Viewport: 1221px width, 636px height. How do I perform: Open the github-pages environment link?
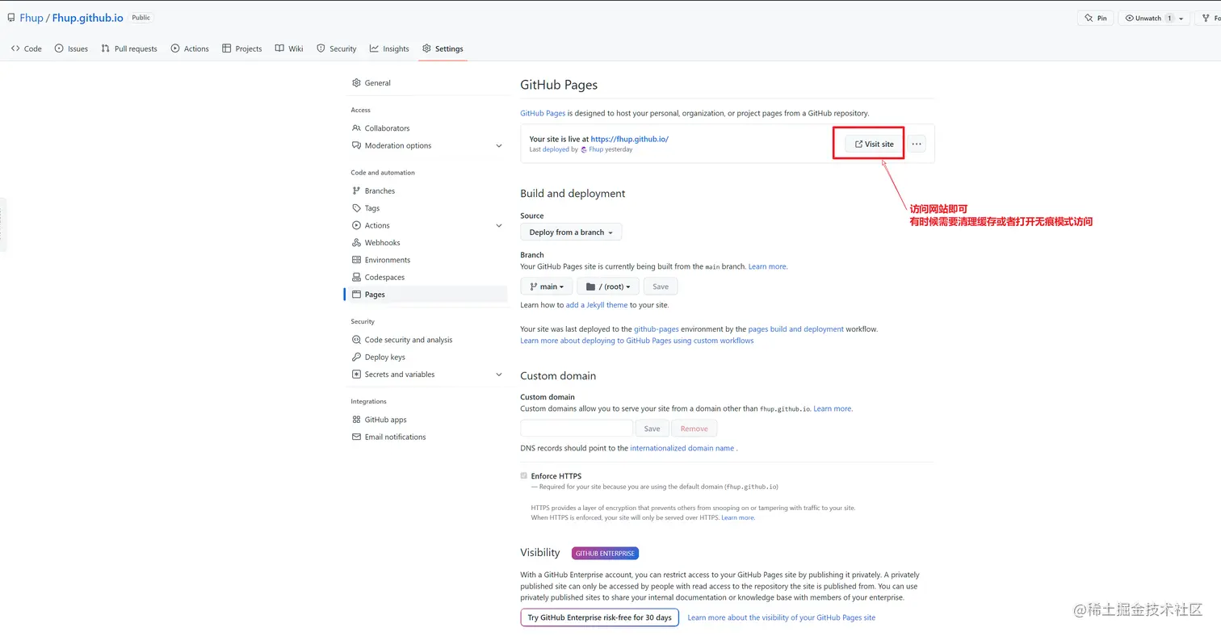tap(657, 329)
